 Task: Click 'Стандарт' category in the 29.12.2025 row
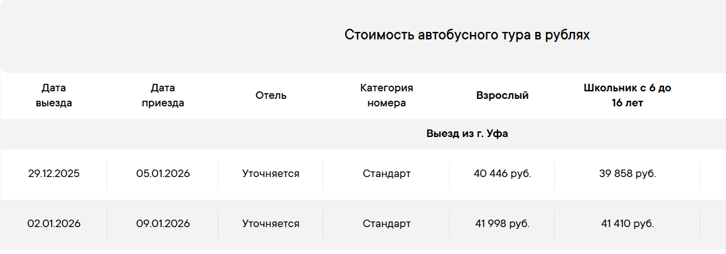[x=387, y=174]
